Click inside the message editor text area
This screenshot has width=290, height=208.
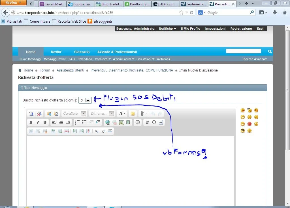point(131,171)
